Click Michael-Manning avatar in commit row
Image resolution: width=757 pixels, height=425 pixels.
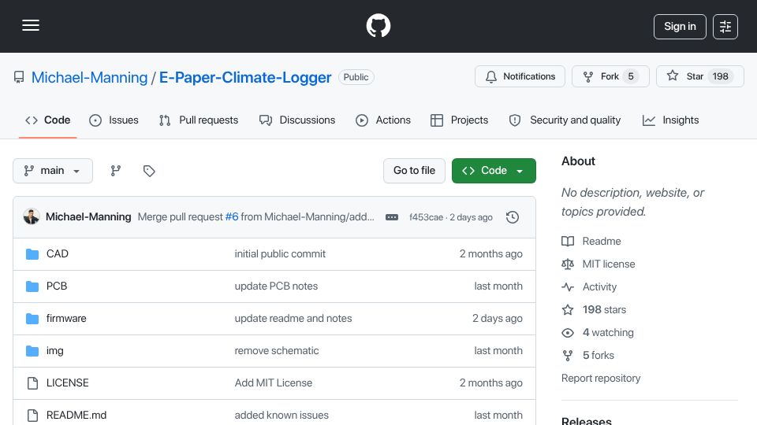pos(32,217)
